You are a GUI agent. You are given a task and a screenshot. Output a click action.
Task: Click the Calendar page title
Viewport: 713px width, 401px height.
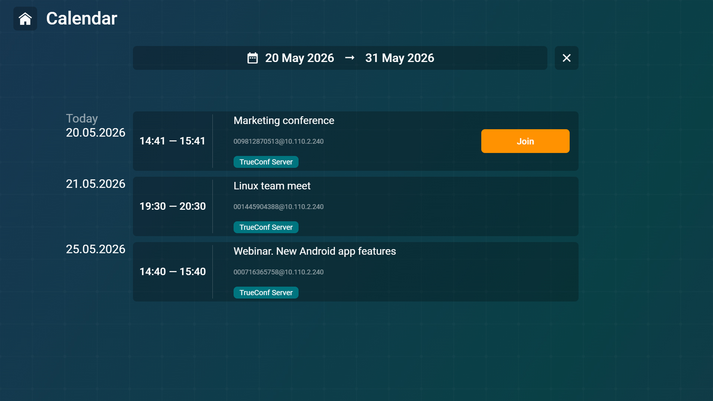click(x=82, y=19)
